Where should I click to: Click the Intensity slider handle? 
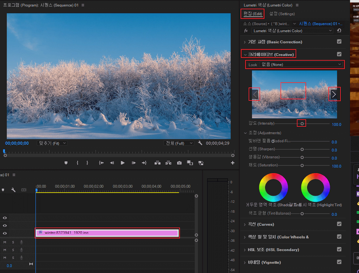pos(302,124)
